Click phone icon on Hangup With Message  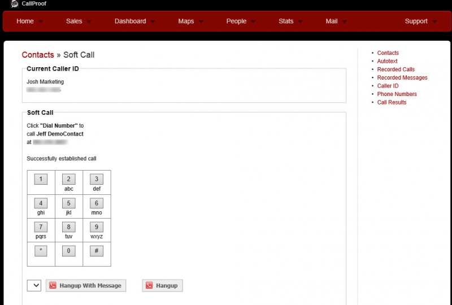pyautogui.click(x=53, y=286)
